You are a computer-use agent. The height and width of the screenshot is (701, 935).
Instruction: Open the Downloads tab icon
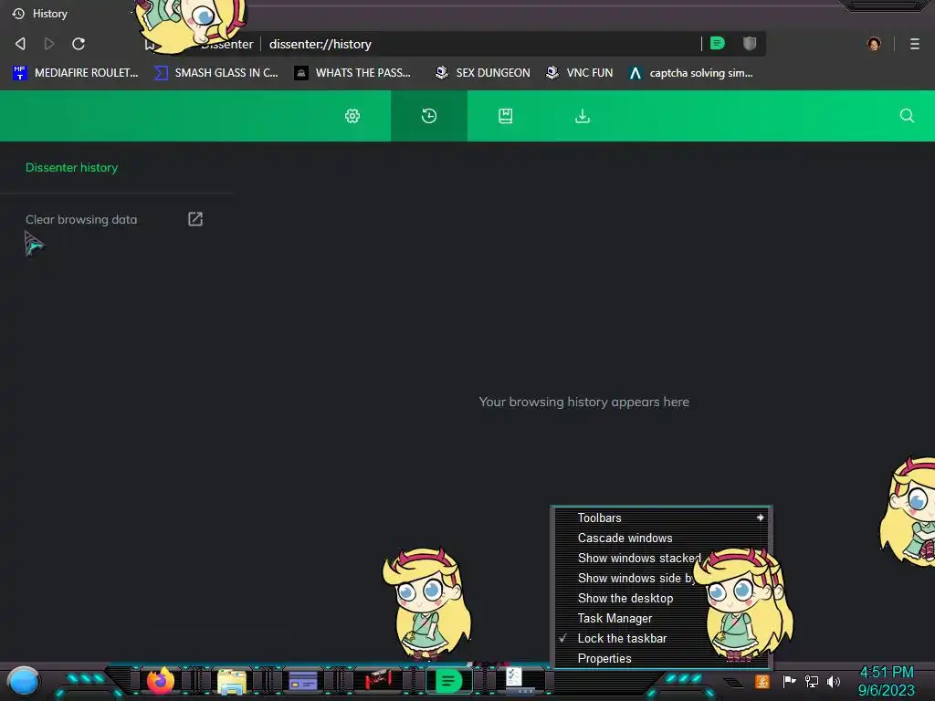point(583,116)
